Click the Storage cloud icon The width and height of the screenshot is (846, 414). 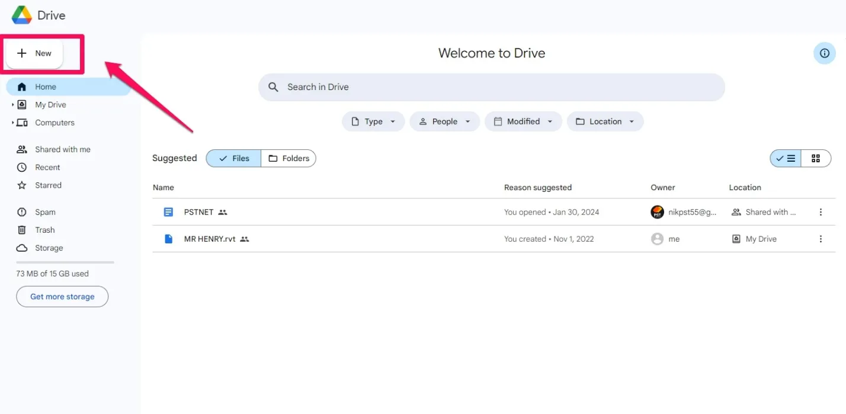[22, 248]
